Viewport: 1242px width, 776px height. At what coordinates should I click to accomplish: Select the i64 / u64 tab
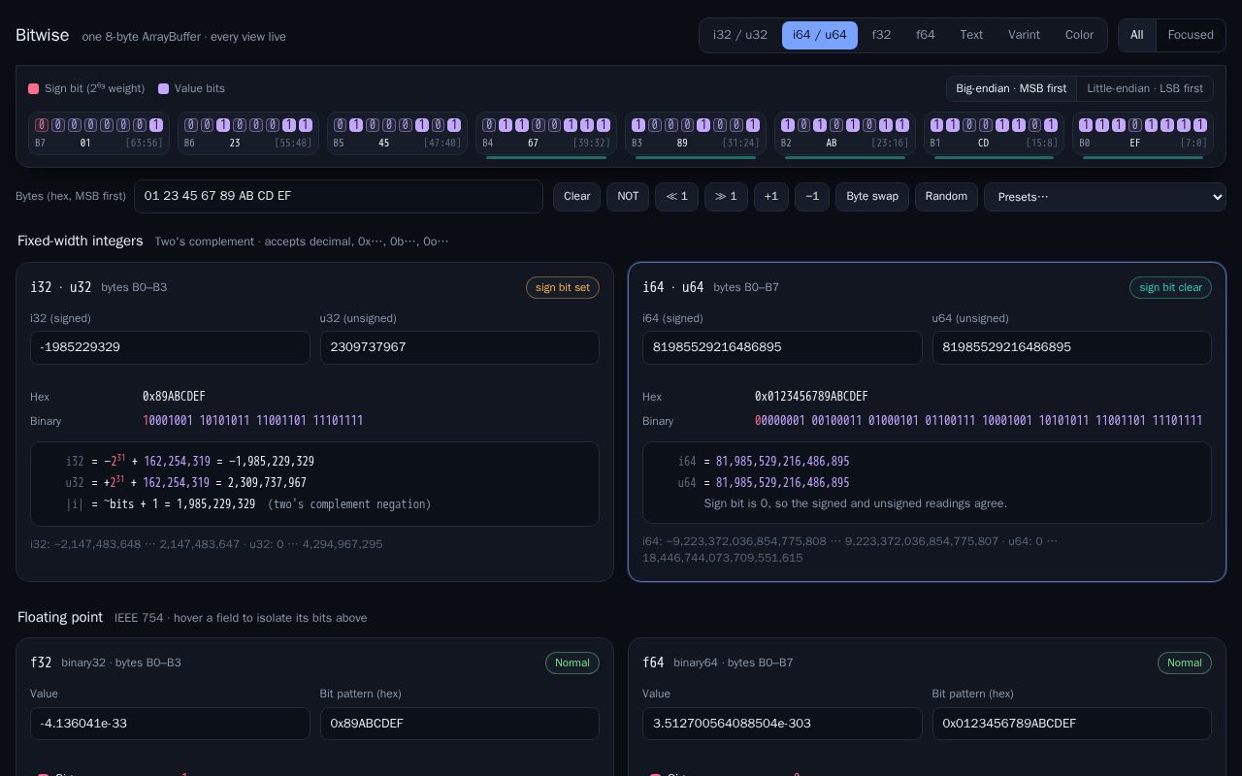(820, 35)
